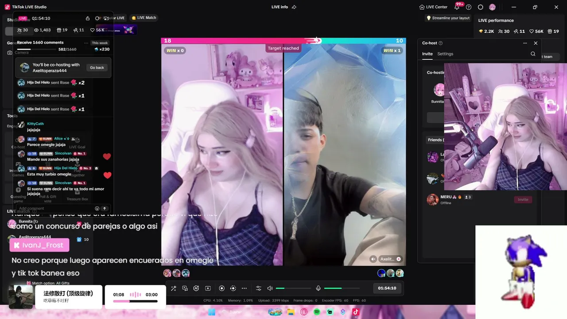Click the 56K likes stat in LIVE performance
Screen dimensions: 567x319
click(536, 31)
